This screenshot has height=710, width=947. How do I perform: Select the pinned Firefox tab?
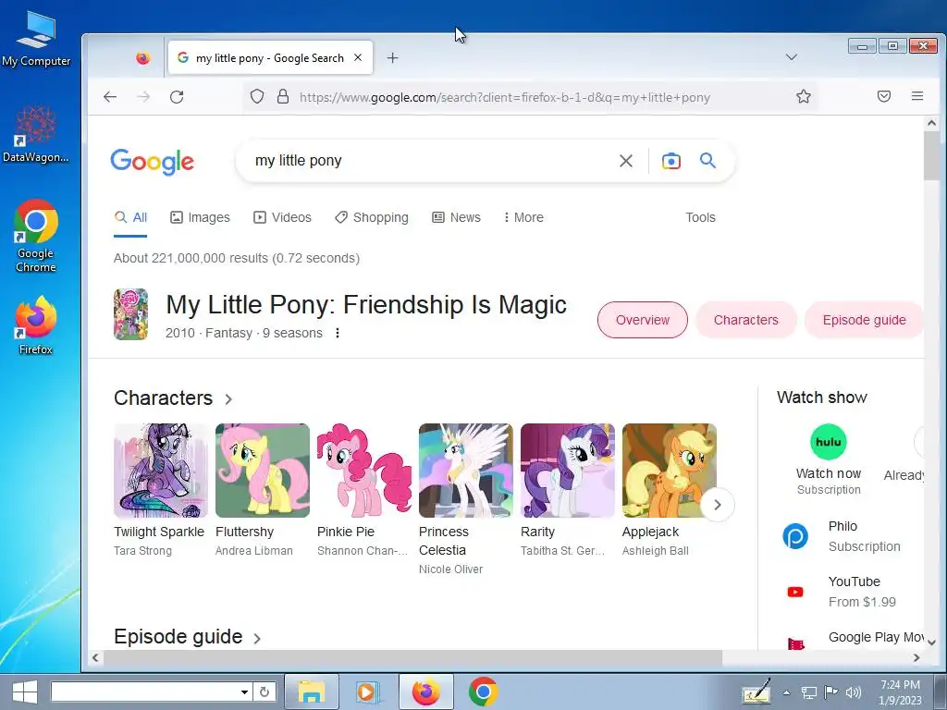(x=142, y=58)
